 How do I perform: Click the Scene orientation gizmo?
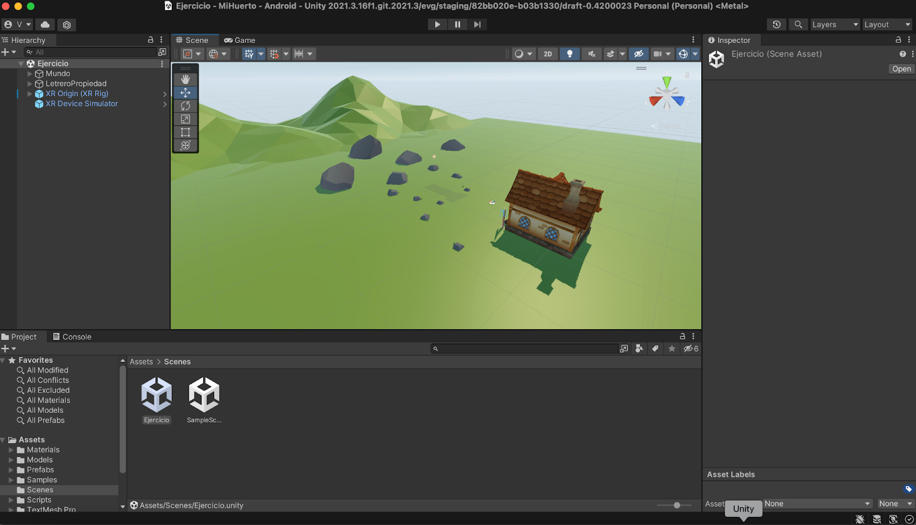tap(666, 94)
